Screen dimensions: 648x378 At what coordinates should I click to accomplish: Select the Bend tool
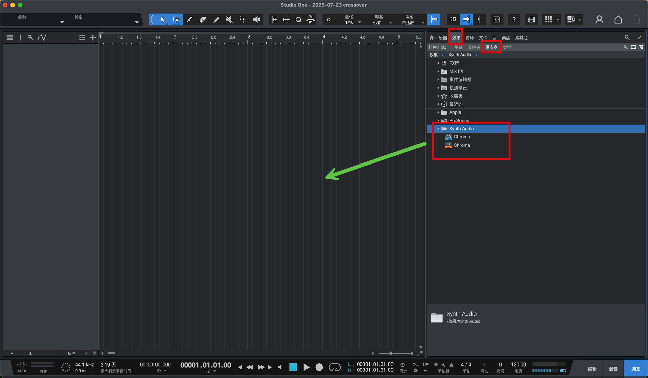click(243, 20)
